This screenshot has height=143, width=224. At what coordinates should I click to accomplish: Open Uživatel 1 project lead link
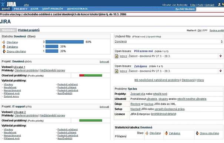coord(19,67)
